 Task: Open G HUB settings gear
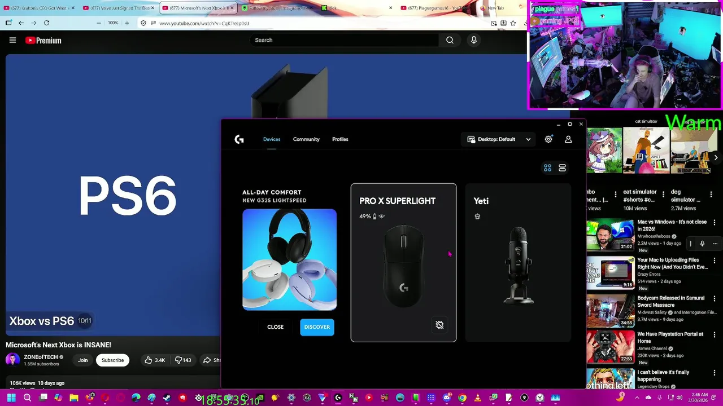coord(548,139)
